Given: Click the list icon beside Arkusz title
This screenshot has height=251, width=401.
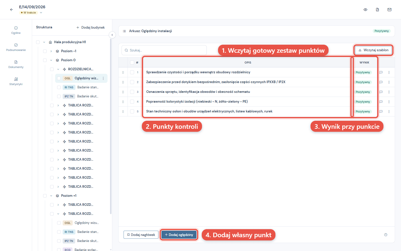Looking at the screenshot, I should 124,31.
